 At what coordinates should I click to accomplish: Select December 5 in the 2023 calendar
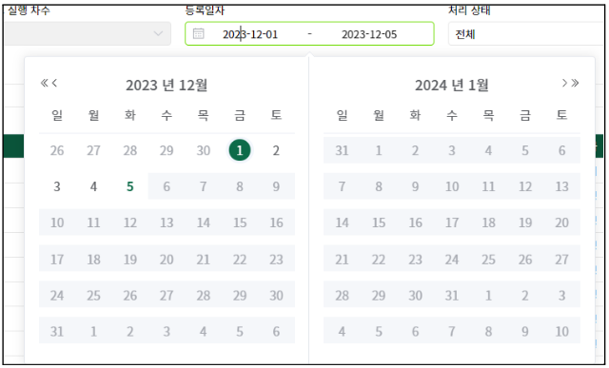pyautogui.click(x=130, y=186)
